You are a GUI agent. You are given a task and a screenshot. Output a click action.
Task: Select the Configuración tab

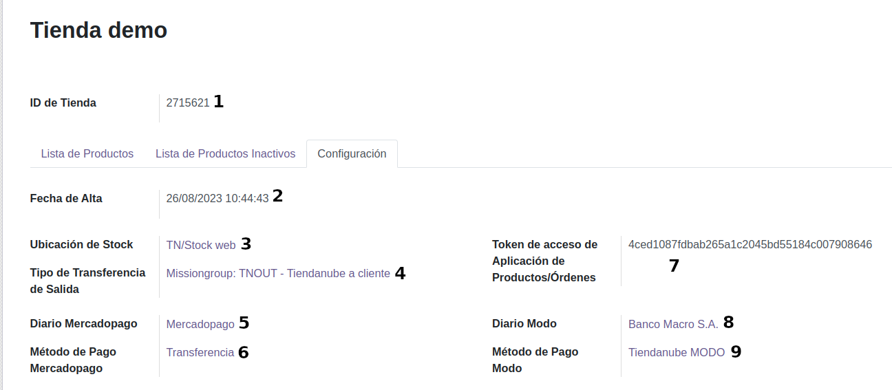pyautogui.click(x=352, y=153)
